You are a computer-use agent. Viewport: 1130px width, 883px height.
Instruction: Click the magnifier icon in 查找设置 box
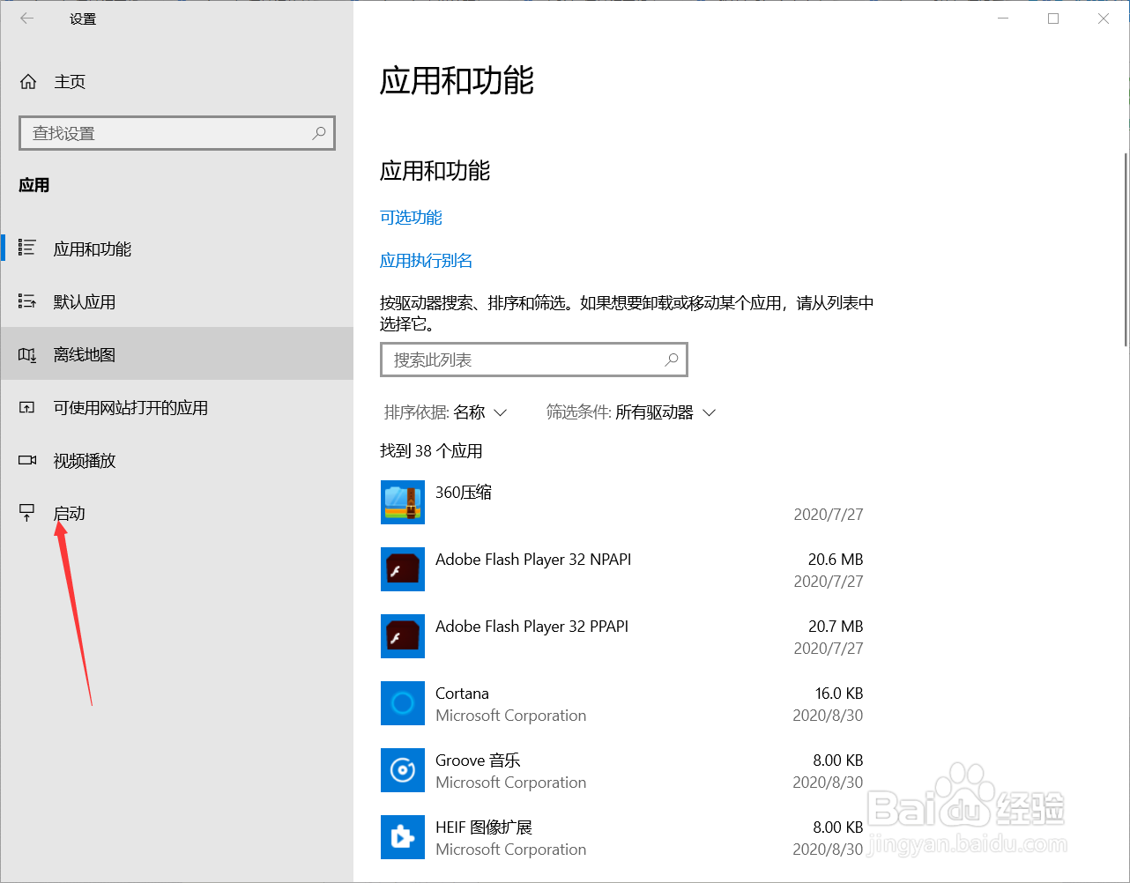pyautogui.click(x=319, y=133)
